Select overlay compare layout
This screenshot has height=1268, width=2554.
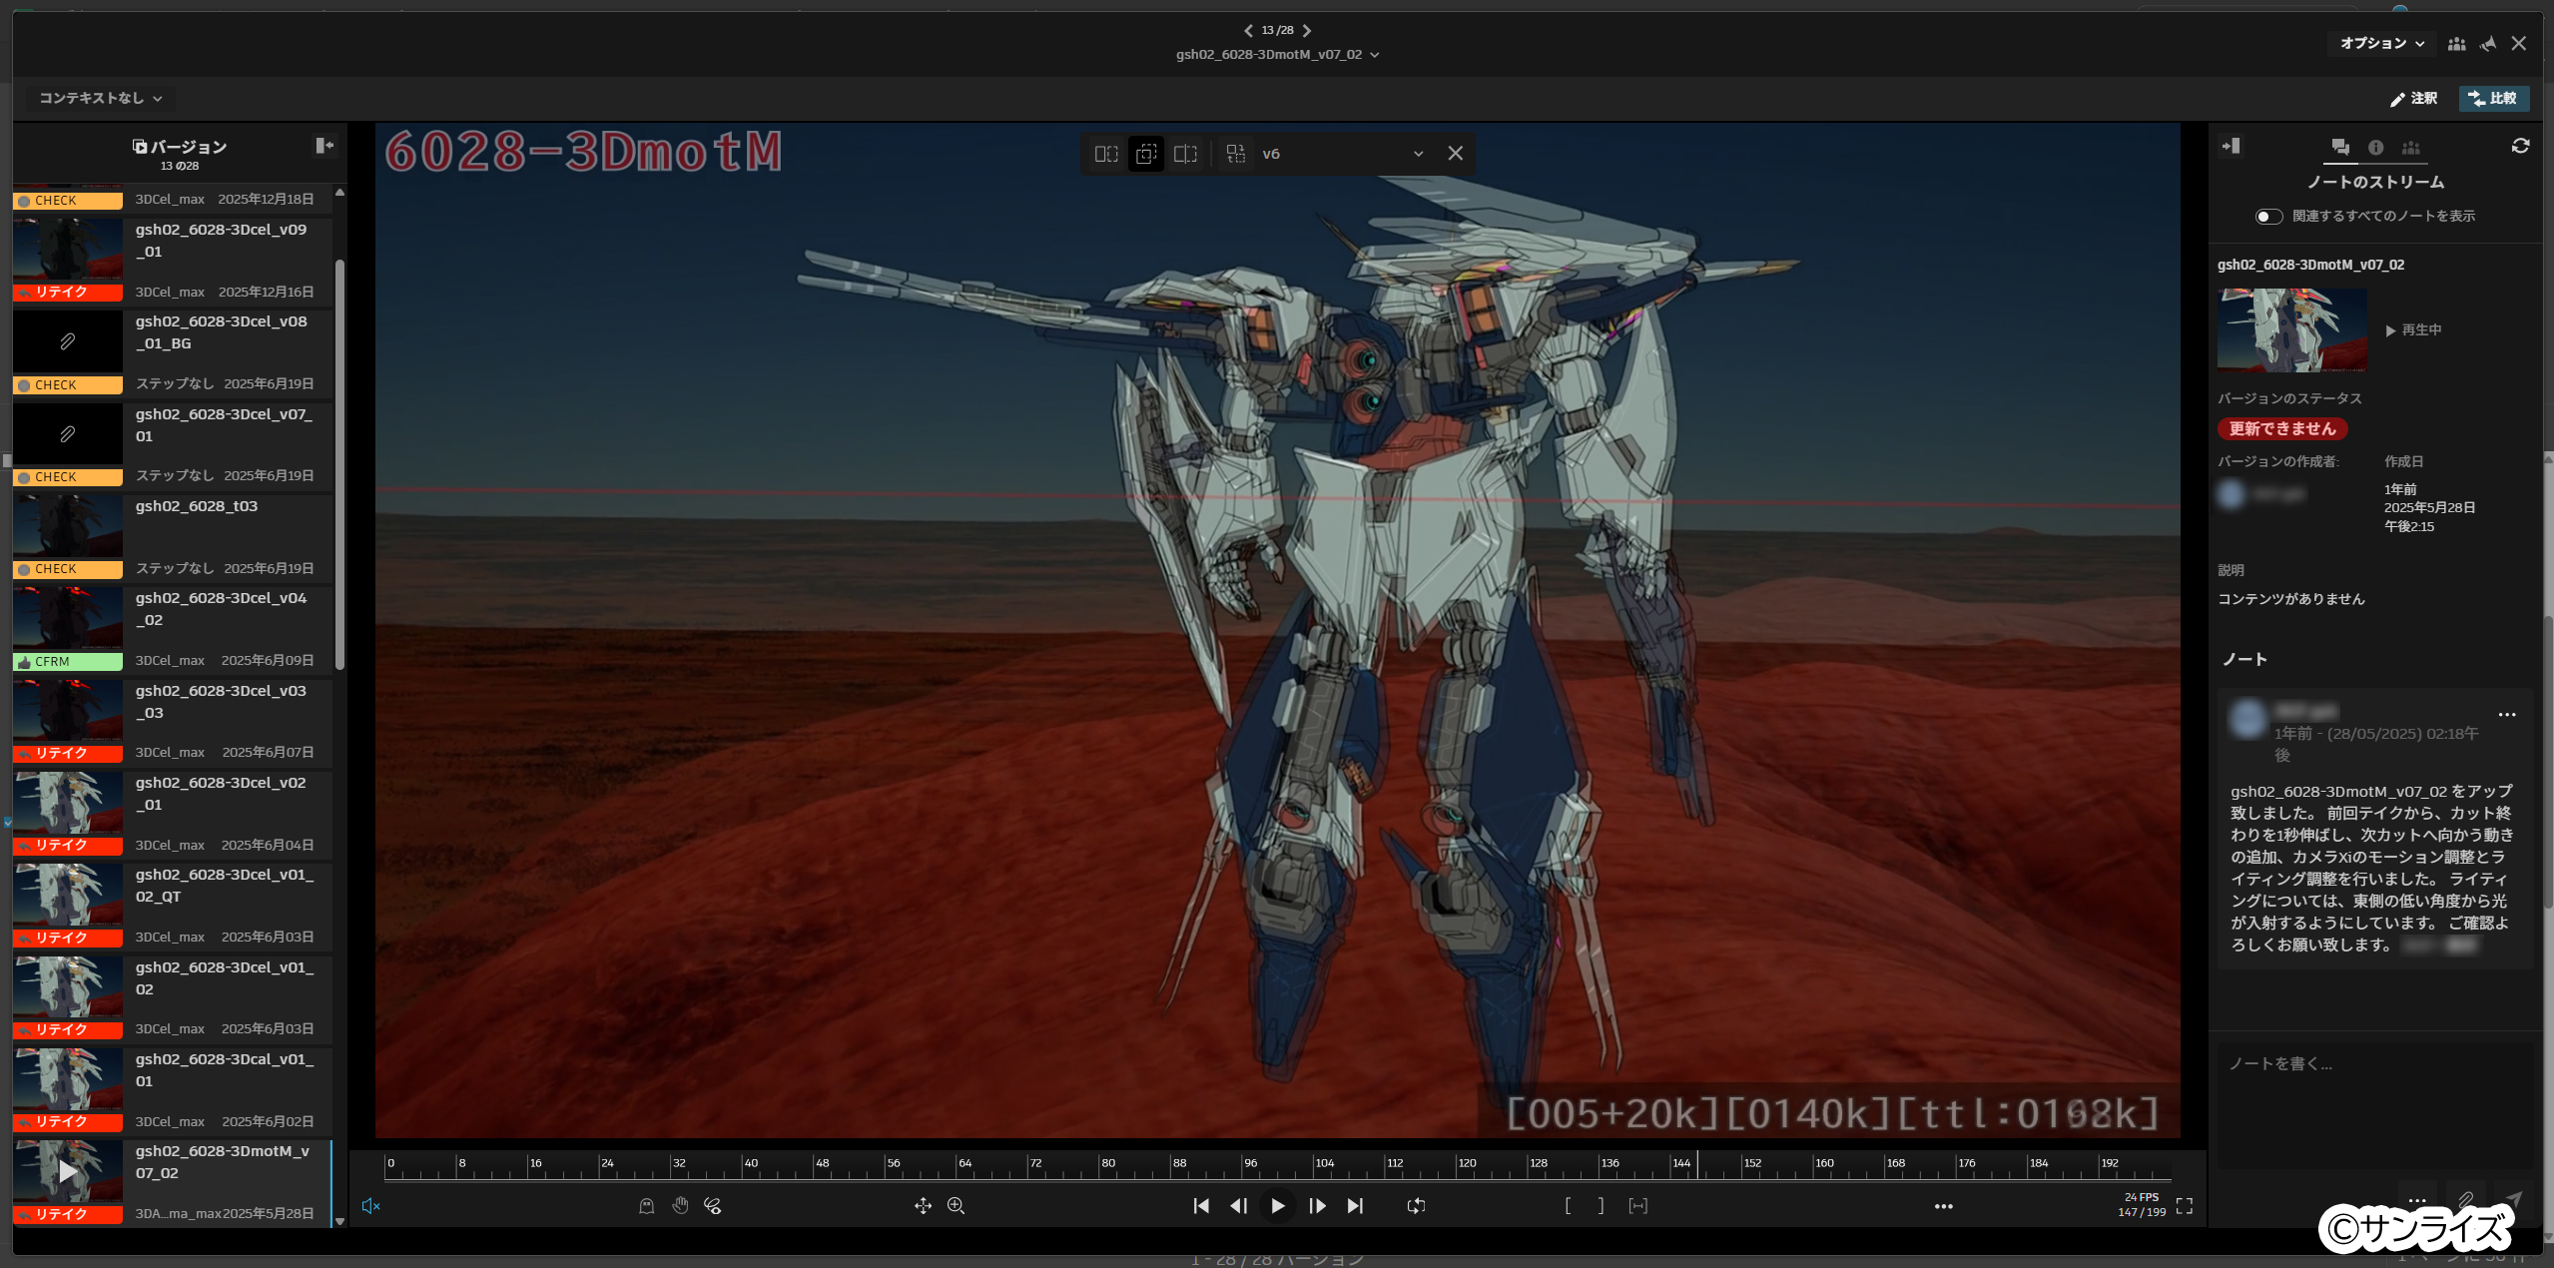coord(1146,154)
